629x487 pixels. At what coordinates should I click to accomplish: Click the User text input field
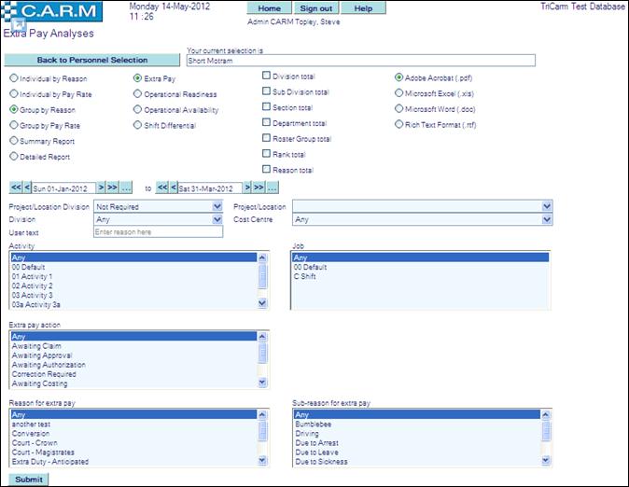point(159,231)
